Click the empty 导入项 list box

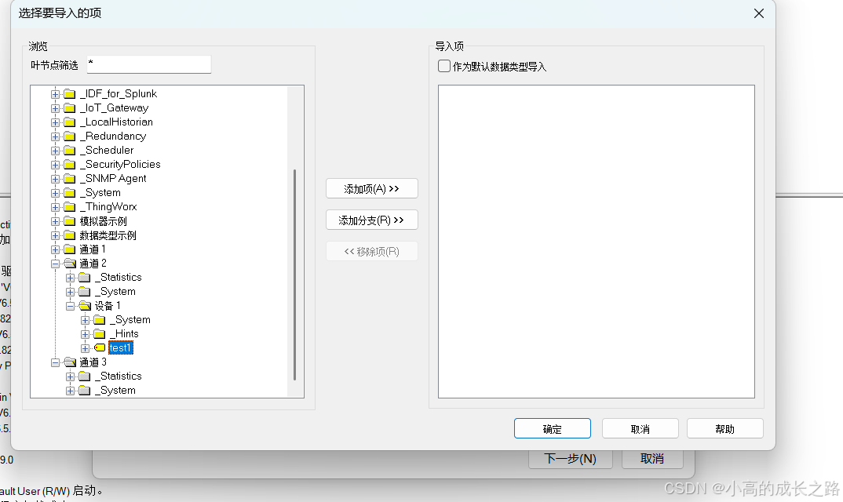(597, 242)
